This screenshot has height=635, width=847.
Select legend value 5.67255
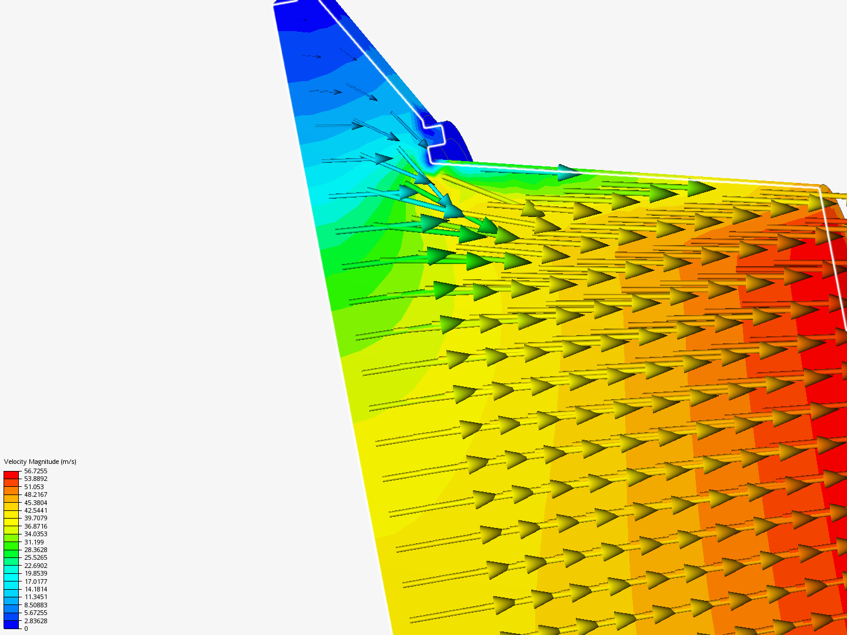[x=35, y=613]
